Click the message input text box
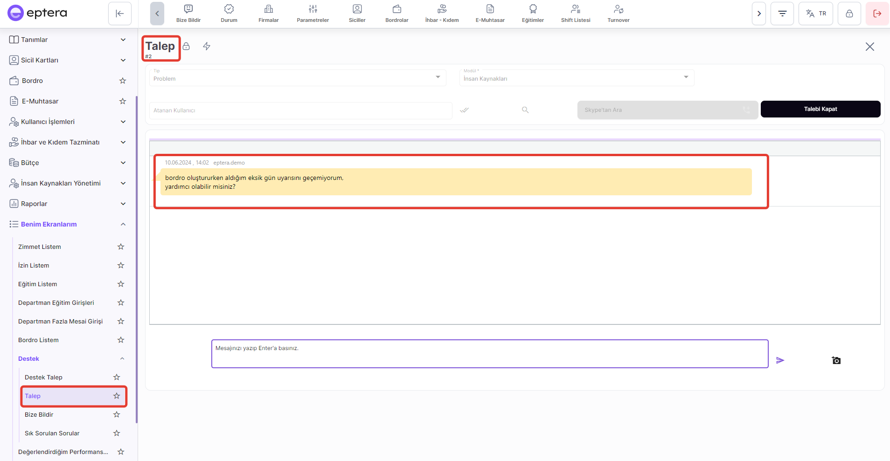The height and width of the screenshot is (461, 890). pos(489,354)
